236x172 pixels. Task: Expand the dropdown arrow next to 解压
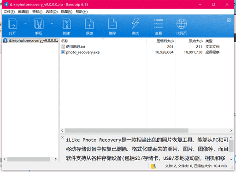(52, 23)
